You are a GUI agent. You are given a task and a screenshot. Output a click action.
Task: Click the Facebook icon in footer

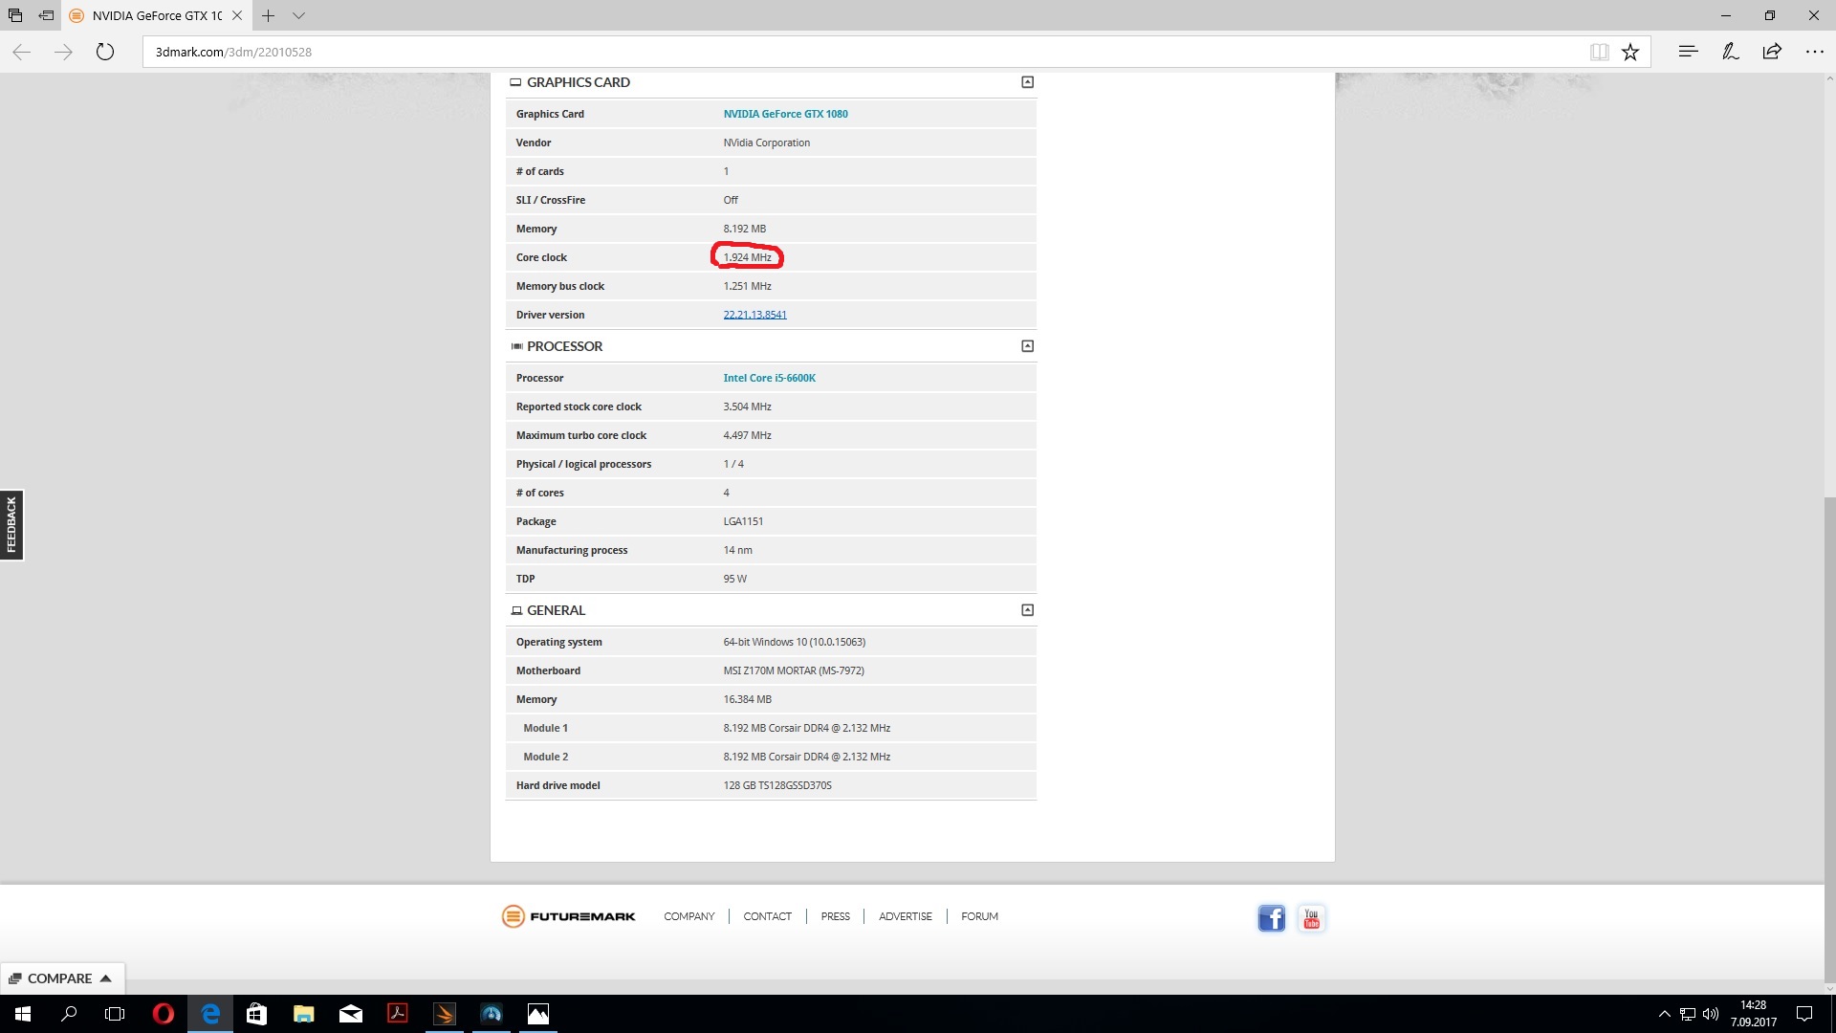pos(1271,918)
